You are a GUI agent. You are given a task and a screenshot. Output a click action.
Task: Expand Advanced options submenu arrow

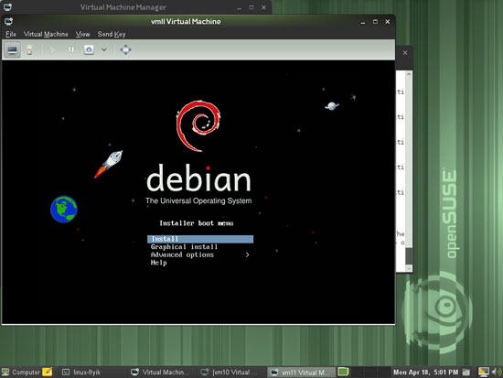coord(247,254)
